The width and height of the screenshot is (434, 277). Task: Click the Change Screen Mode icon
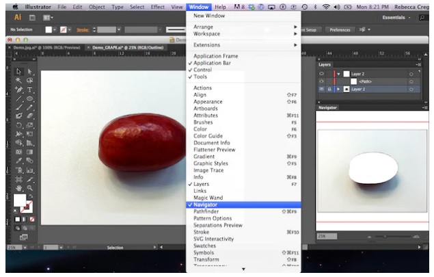tap(24, 237)
